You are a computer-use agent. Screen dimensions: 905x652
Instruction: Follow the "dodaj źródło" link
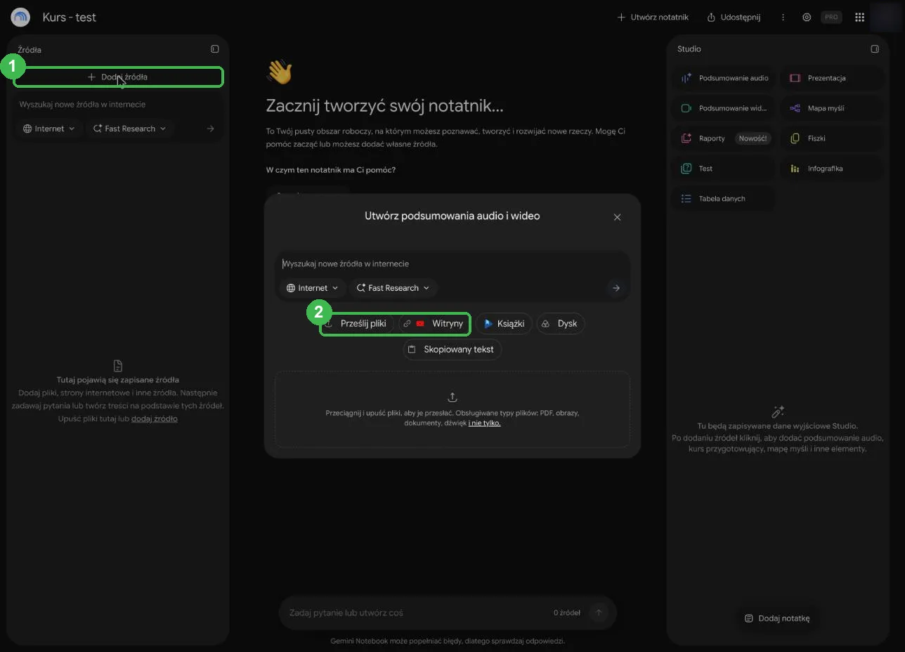155,419
